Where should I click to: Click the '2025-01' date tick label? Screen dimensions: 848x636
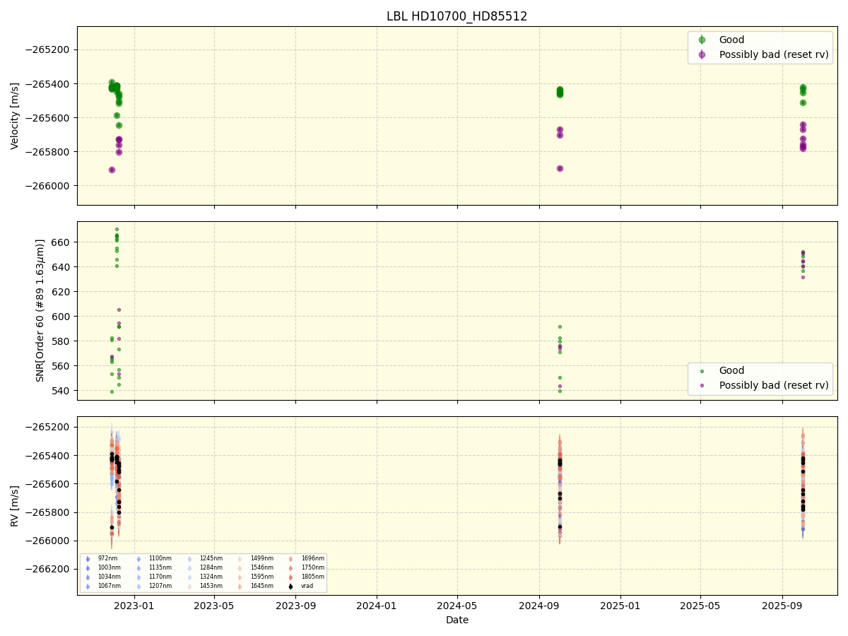click(620, 606)
